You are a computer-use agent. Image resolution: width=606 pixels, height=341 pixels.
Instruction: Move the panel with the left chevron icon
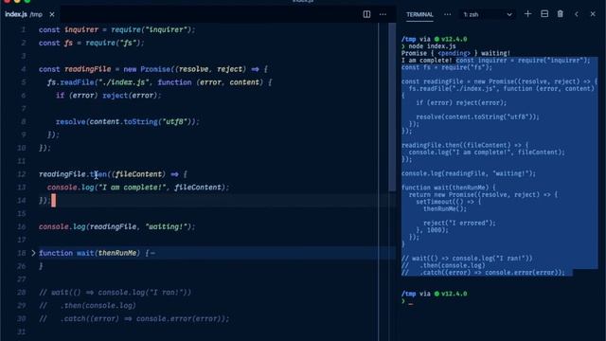(577, 14)
